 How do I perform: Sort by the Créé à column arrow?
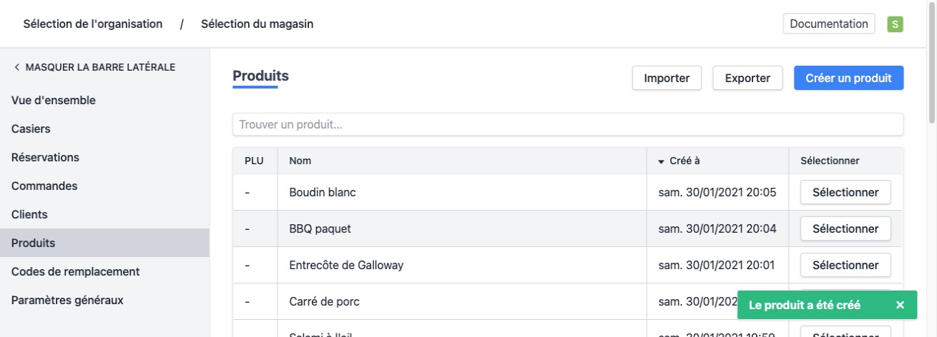click(x=661, y=161)
